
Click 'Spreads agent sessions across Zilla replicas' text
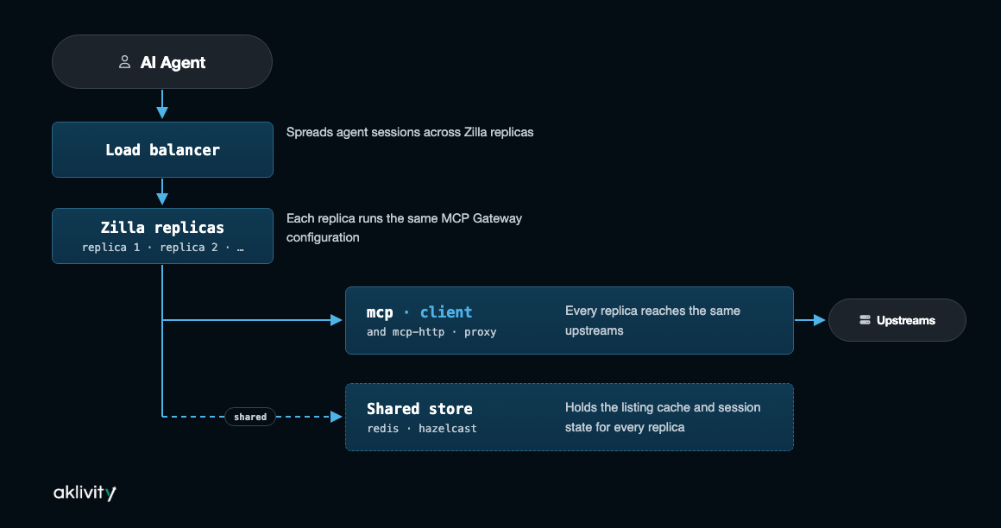coord(410,132)
